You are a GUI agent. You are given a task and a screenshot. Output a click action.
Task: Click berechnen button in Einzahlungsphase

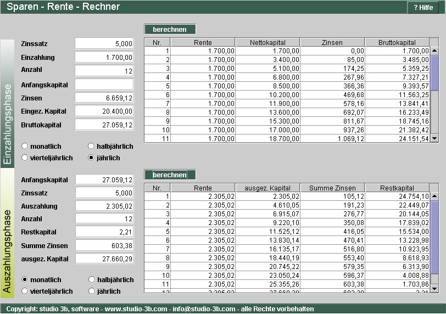click(170, 30)
